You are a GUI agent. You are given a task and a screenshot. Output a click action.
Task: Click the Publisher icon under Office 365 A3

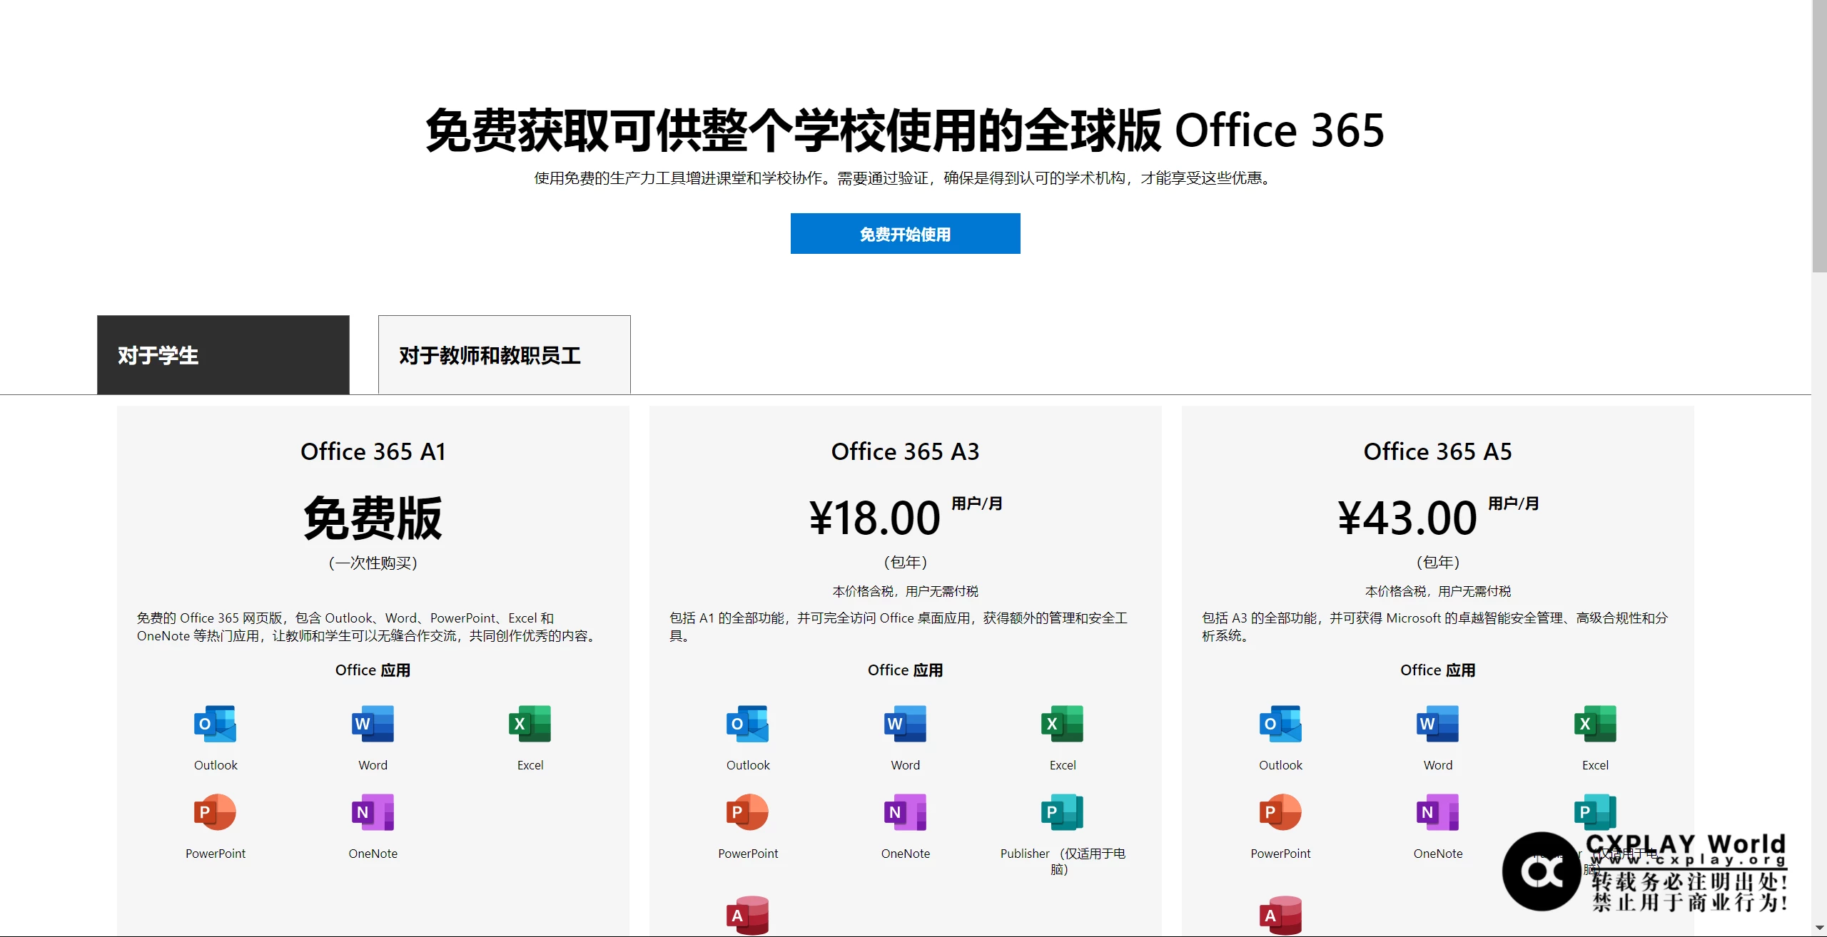coord(1063,812)
